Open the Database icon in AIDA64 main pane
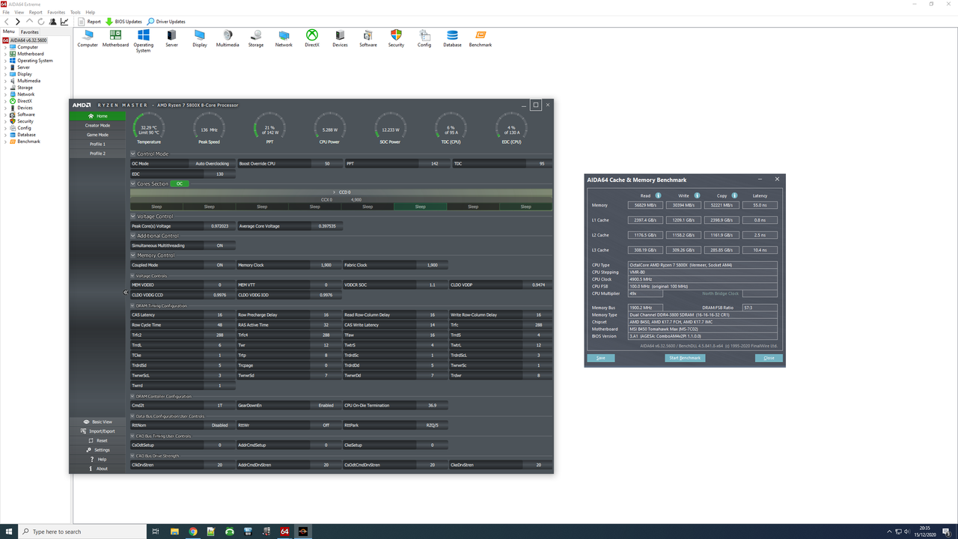Image resolution: width=958 pixels, height=539 pixels. [452, 35]
